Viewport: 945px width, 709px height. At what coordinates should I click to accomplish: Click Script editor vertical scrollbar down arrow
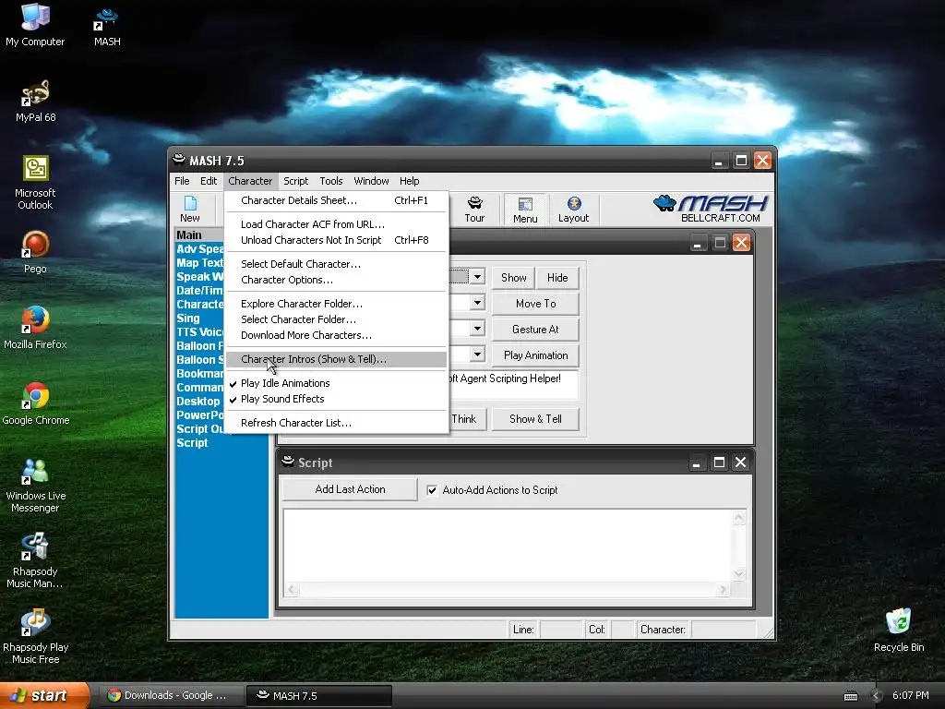[x=739, y=574]
